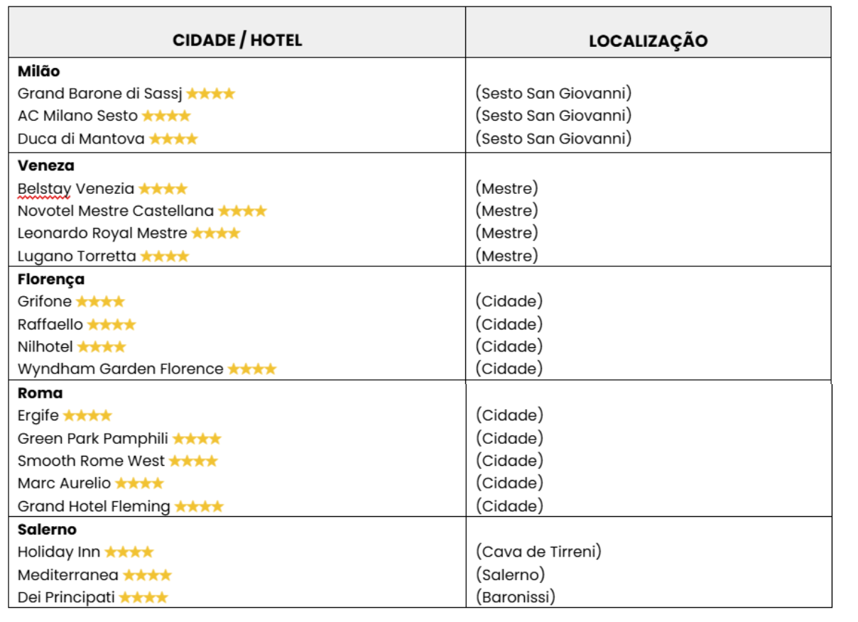Click the CIDADE / HOTEL column header
Viewport: 858px width, 622px height.
click(237, 40)
